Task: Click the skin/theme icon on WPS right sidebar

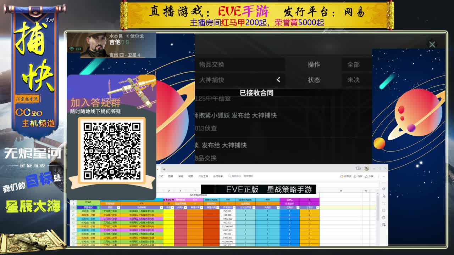Action: pyautogui.click(x=384, y=189)
